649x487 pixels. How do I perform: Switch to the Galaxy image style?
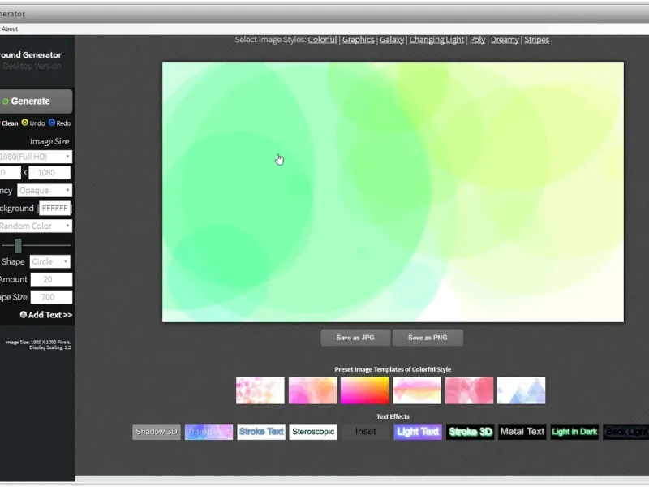tap(392, 40)
